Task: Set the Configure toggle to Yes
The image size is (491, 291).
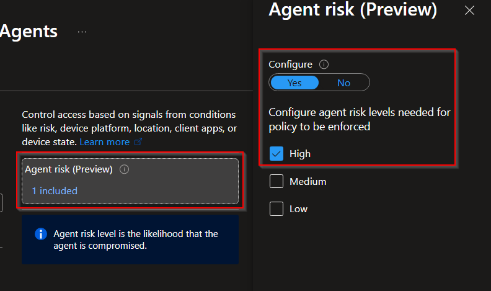Action: [x=294, y=83]
